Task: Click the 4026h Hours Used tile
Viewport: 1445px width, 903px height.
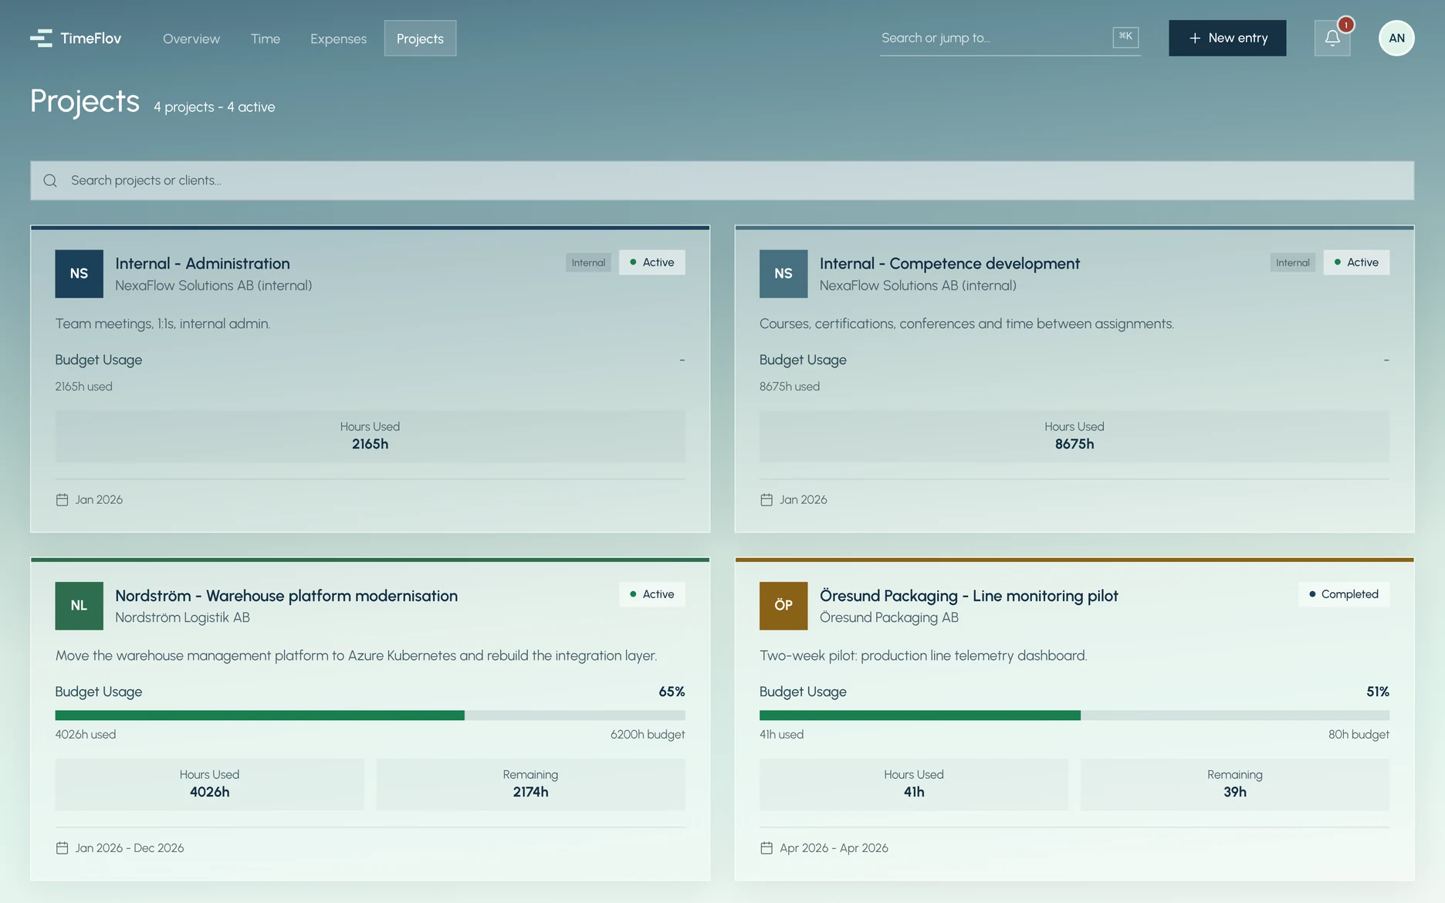Action: click(x=209, y=784)
